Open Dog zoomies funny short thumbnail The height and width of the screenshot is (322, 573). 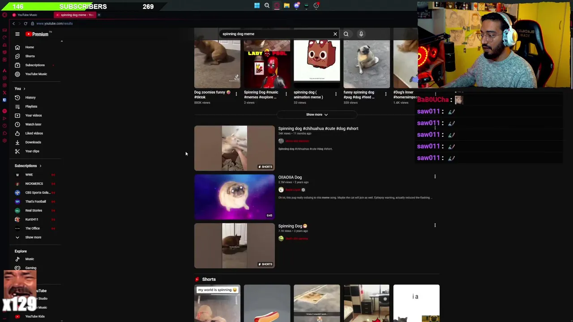pos(217,64)
